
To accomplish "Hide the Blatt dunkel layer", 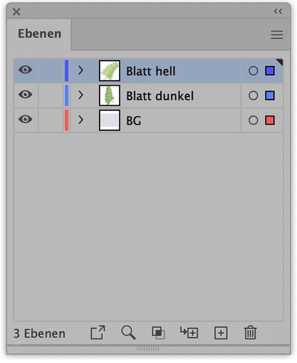I will click(25, 95).
